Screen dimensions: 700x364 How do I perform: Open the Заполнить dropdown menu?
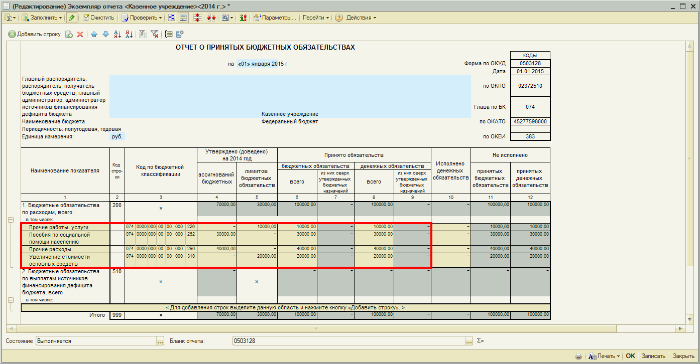(x=42, y=18)
